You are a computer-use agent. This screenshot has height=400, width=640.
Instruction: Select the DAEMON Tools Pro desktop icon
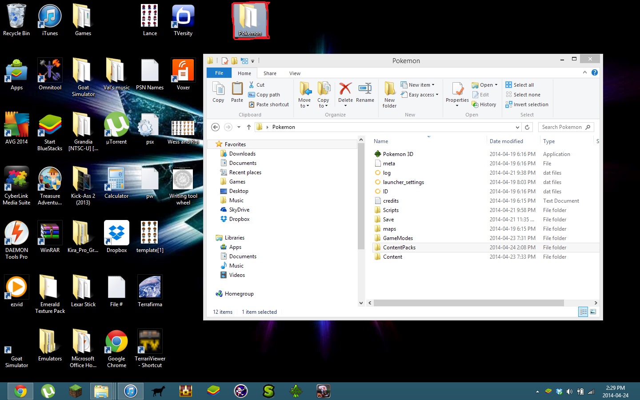pos(16,240)
